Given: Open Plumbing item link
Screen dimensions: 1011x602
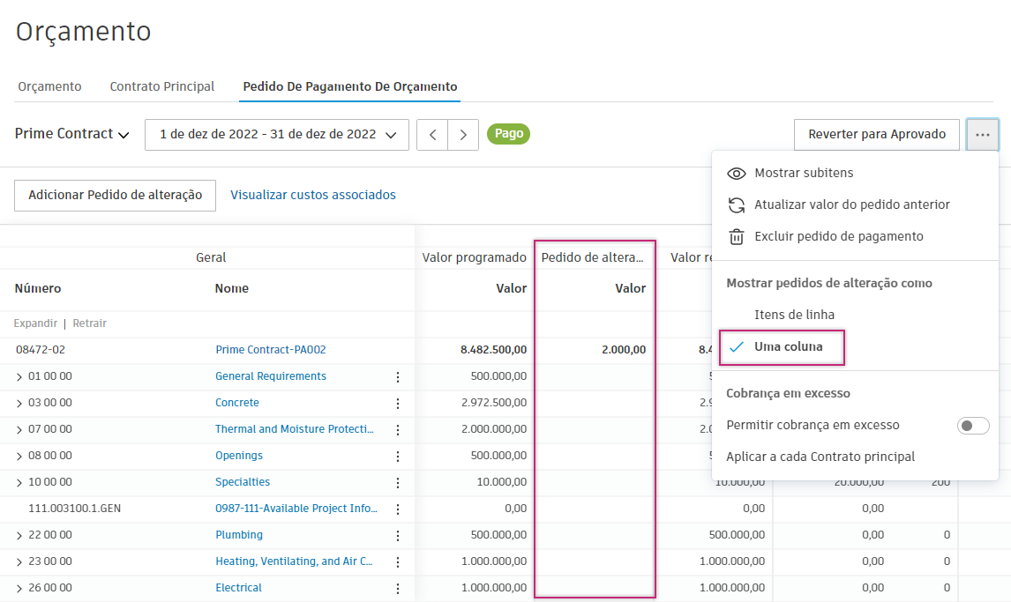Looking at the screenshot, I should tap(239, 534).
